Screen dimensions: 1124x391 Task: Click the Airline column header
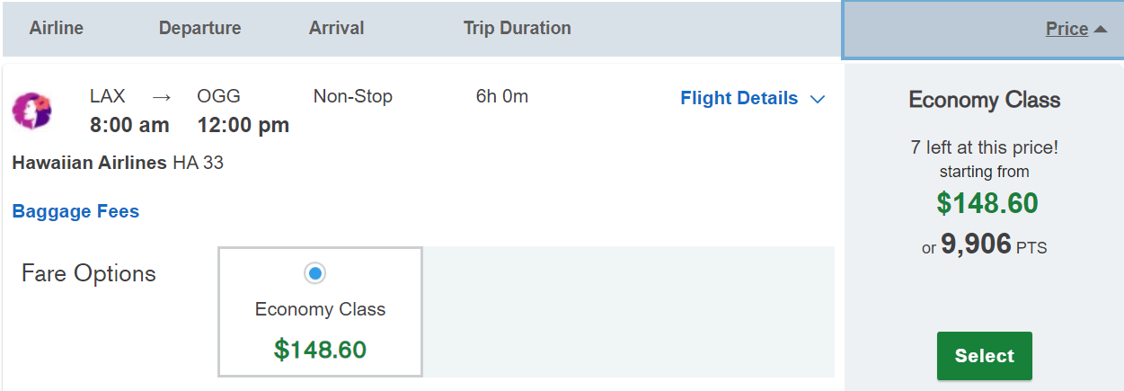pos(57,28)
